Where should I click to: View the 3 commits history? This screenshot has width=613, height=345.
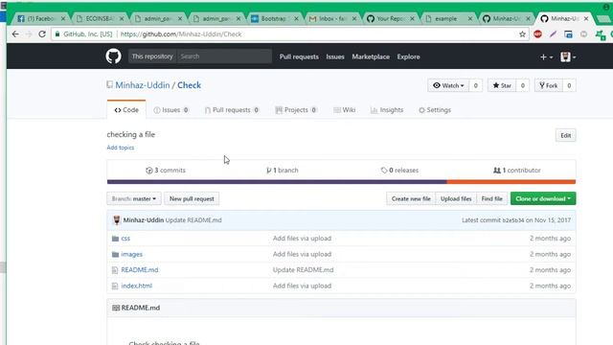(x=166, y=171)
